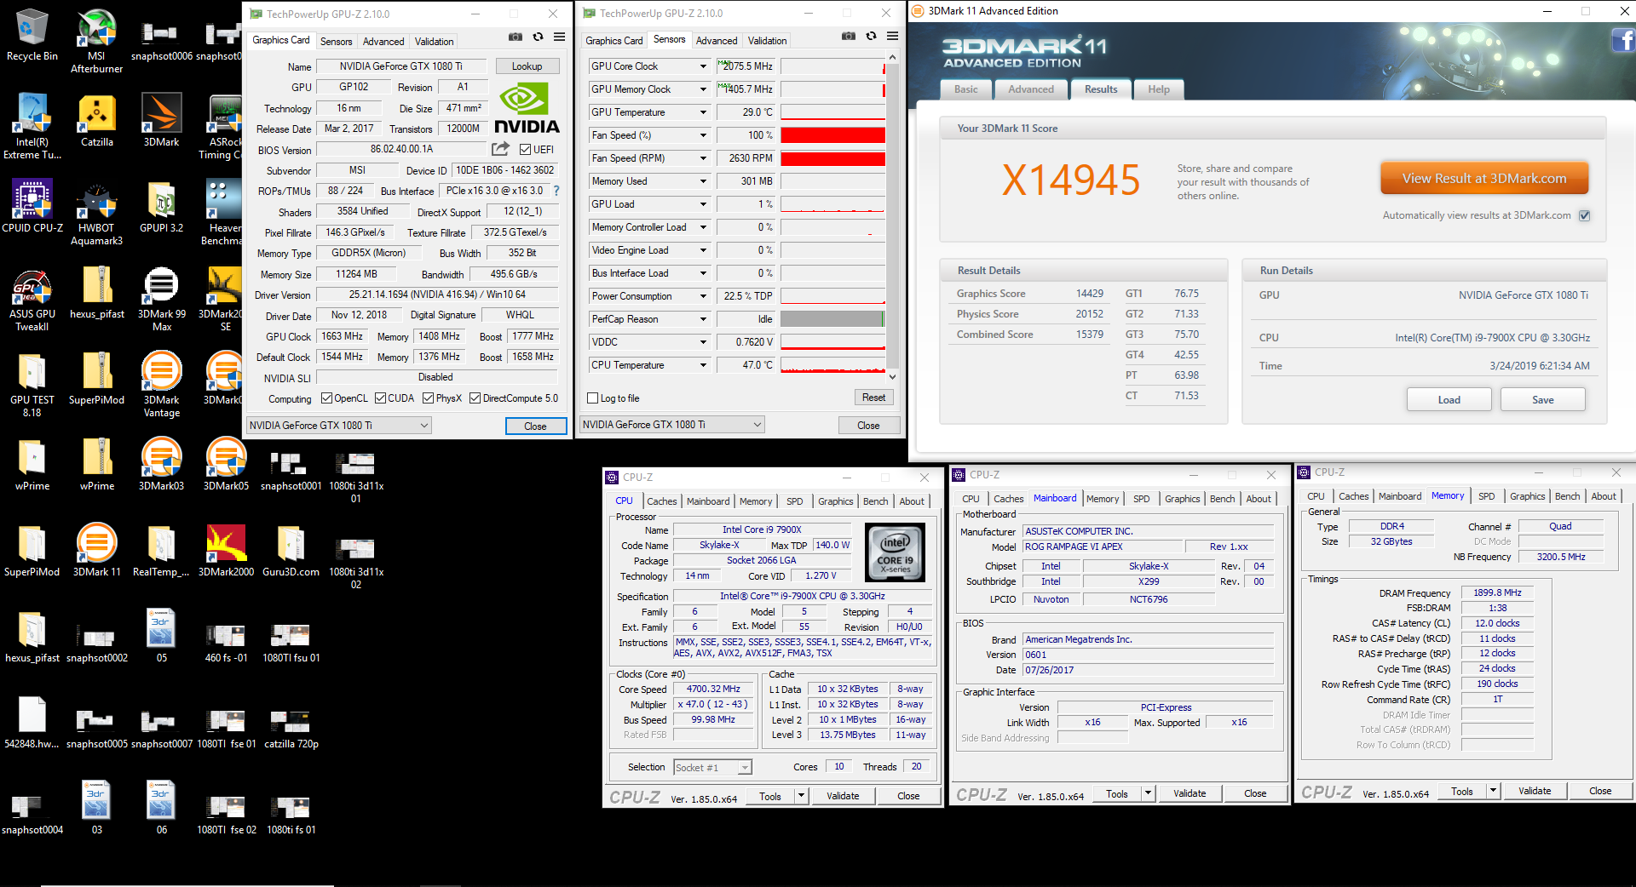Open the Catzilla desktop shortcut
The width and height of the screenshot is (1636, 887).
[96, 120]
